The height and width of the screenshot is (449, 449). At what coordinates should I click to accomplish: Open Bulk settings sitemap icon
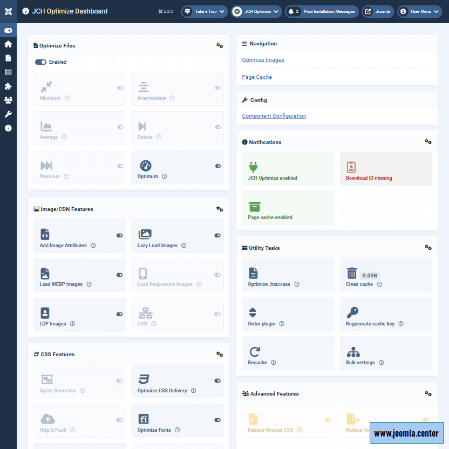[x=353, y=352]
